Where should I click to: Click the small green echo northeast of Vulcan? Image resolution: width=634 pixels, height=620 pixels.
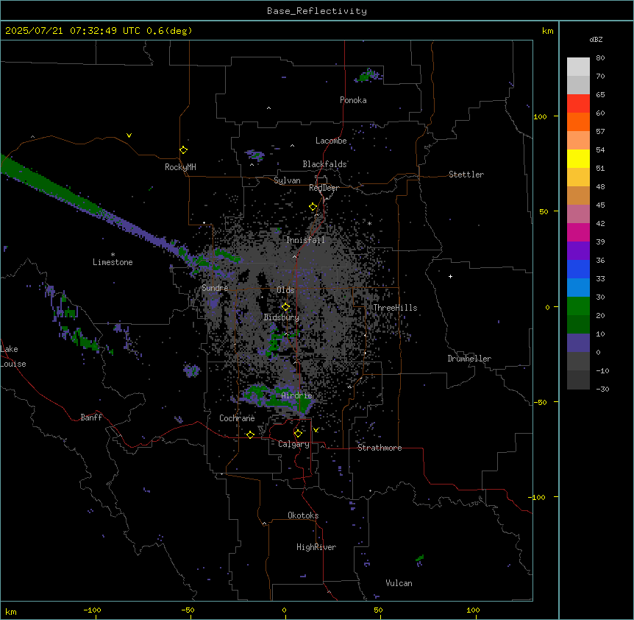click(420, 559)
